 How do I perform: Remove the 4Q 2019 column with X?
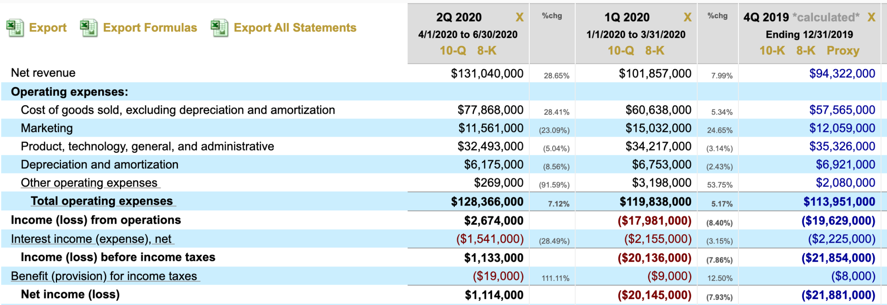pyautogui.click(x=871, y=17)
